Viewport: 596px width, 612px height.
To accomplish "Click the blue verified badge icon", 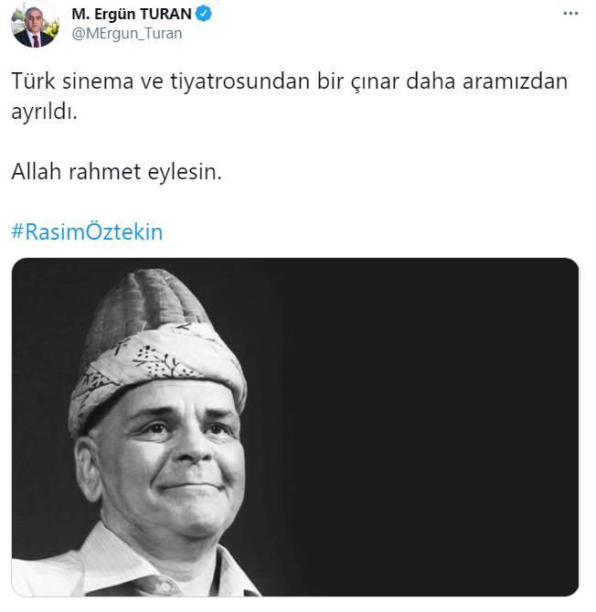I will (203, 14).
